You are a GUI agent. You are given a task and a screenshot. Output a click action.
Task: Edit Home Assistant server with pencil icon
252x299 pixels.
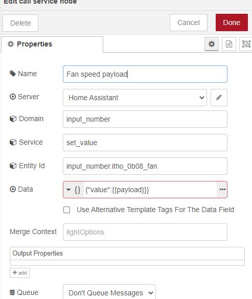[x=219, y=98]
